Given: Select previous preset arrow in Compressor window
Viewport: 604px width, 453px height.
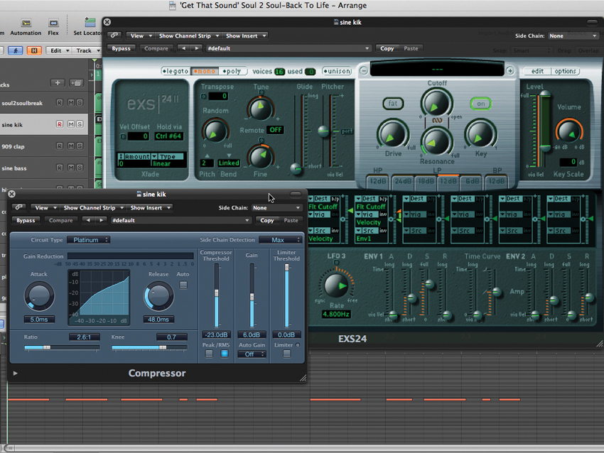Looking at the screenshot, I should (x=88, y=220).
